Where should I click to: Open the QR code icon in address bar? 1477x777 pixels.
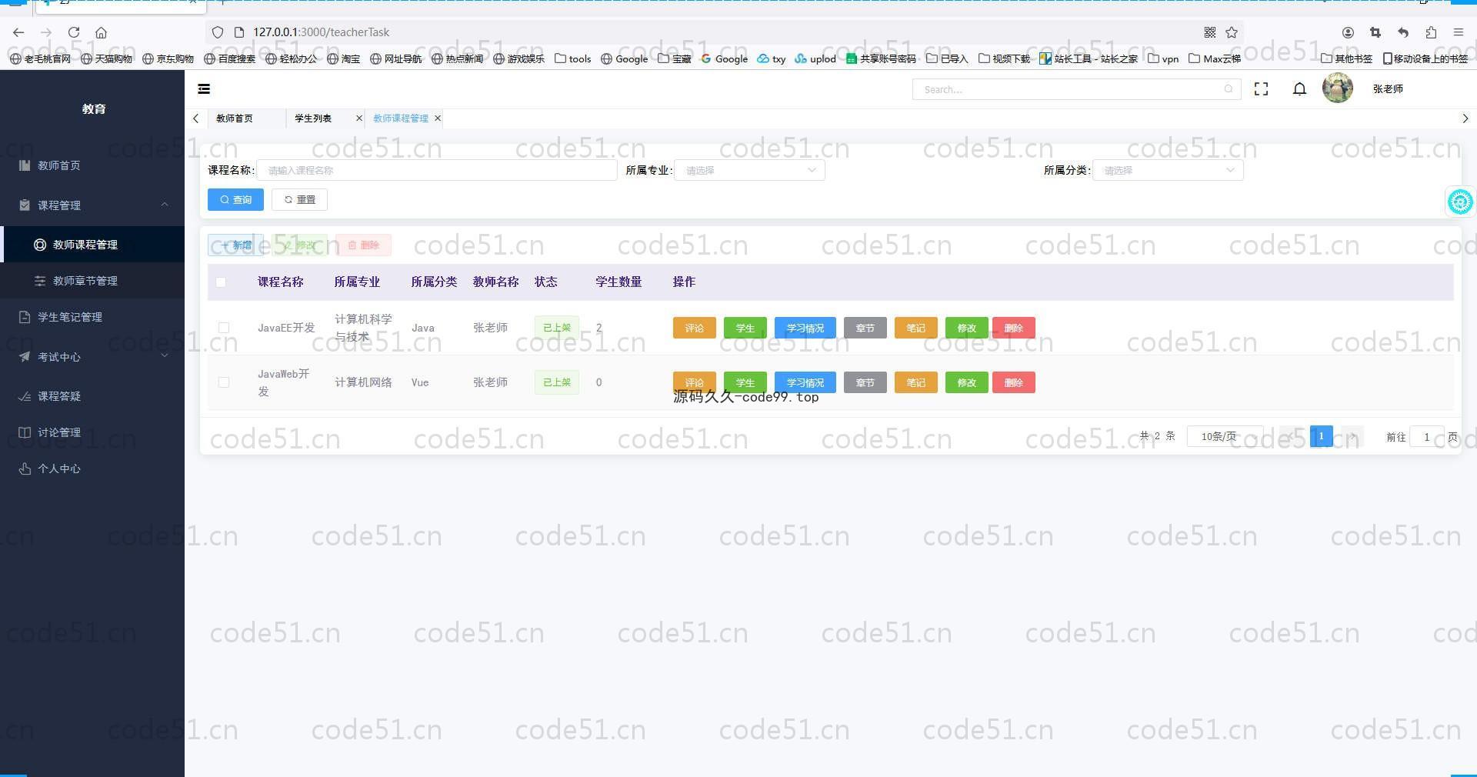1210,32
